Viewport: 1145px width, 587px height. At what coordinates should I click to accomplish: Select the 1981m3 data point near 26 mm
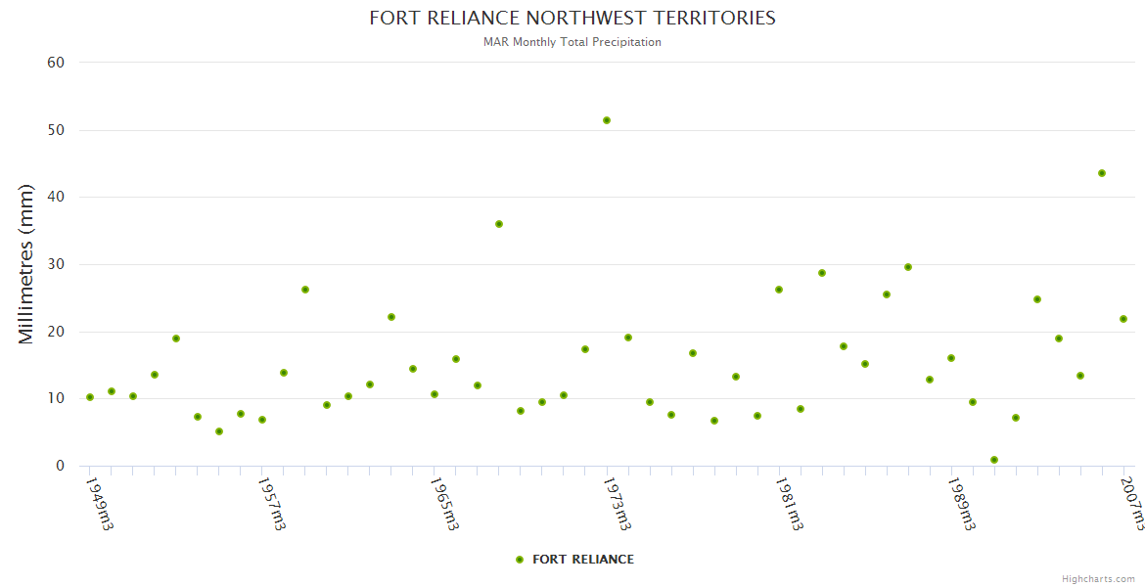click(779, 290)
